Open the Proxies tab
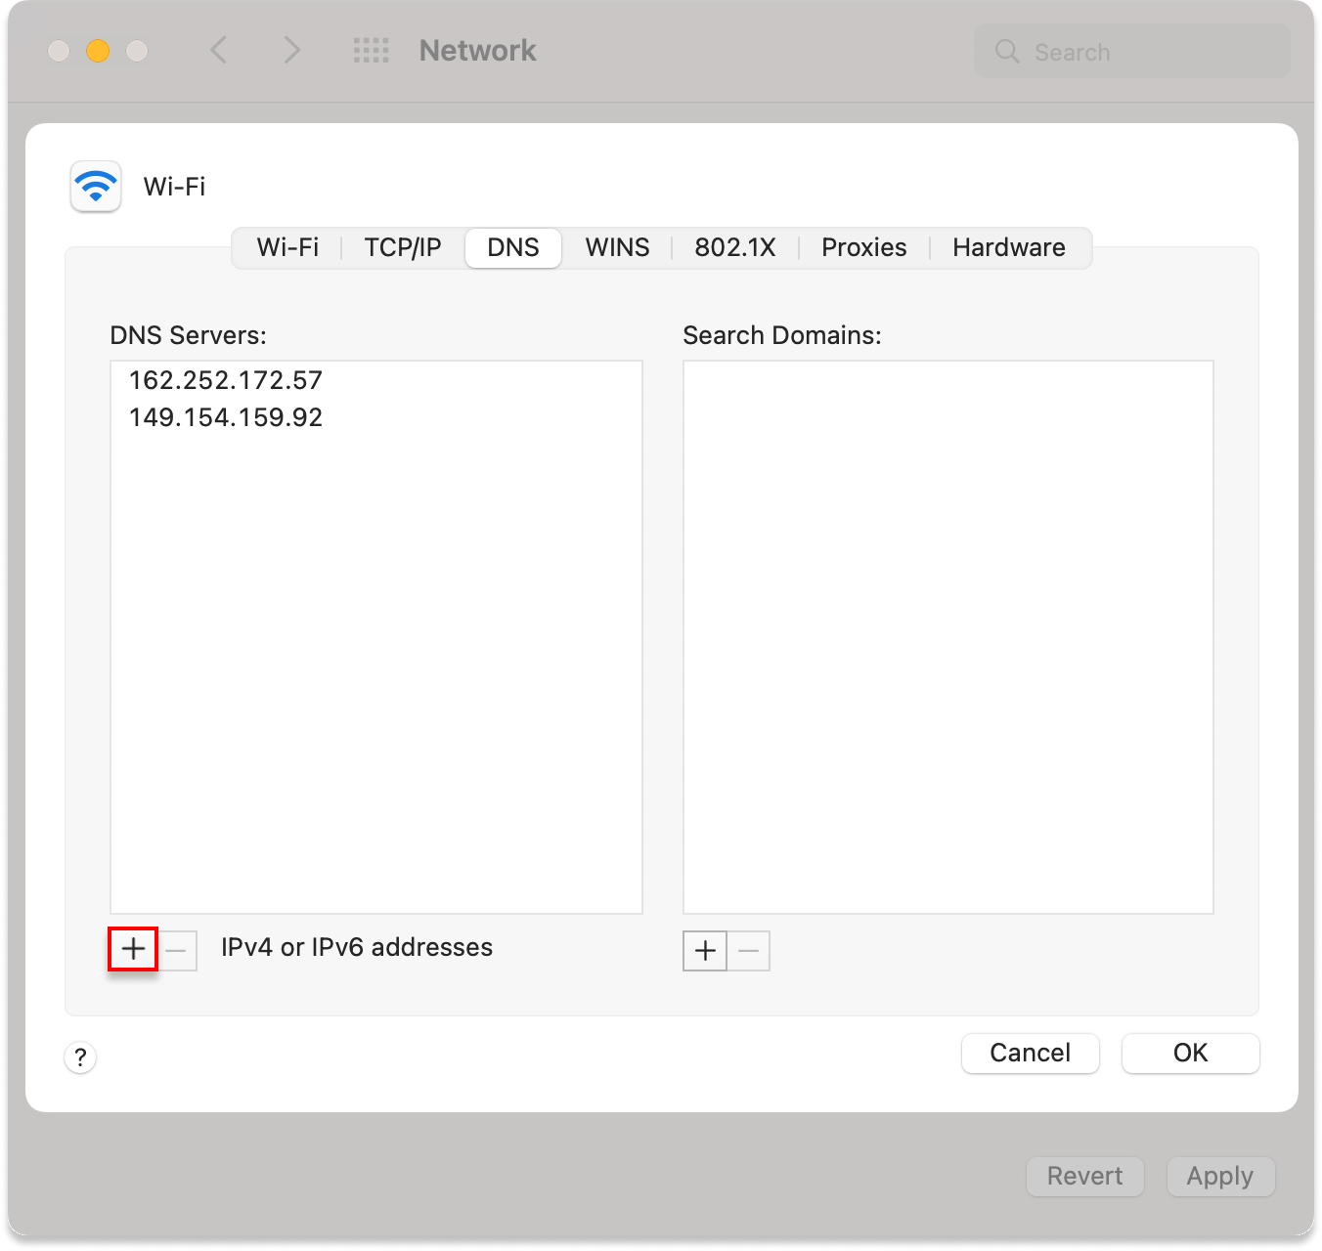 click(863, 248)
